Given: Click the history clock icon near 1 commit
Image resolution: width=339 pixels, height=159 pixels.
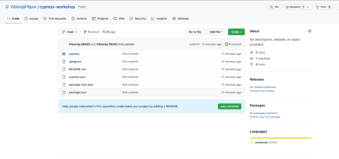Looking at the screenshot, I should tap(227, 45).
